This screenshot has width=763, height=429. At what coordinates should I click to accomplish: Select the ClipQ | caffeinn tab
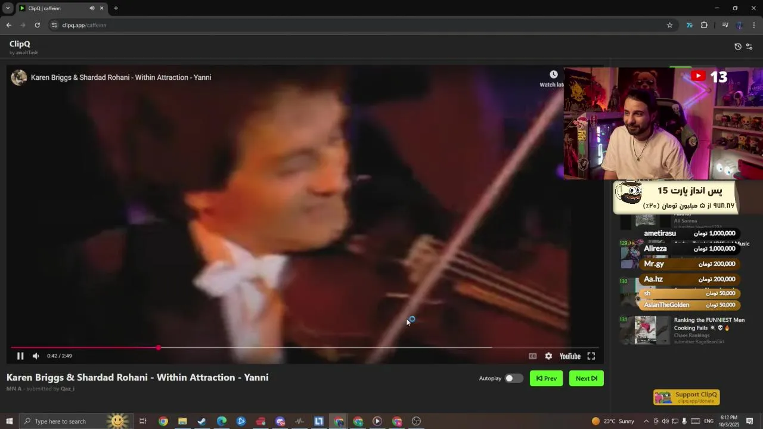coord(61,8)
